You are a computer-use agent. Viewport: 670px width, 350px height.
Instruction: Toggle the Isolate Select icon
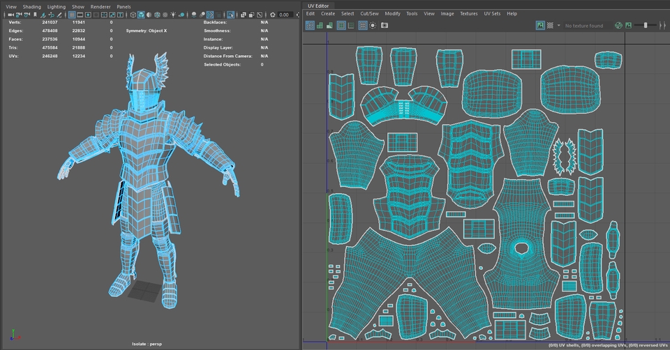coord(231,15)
